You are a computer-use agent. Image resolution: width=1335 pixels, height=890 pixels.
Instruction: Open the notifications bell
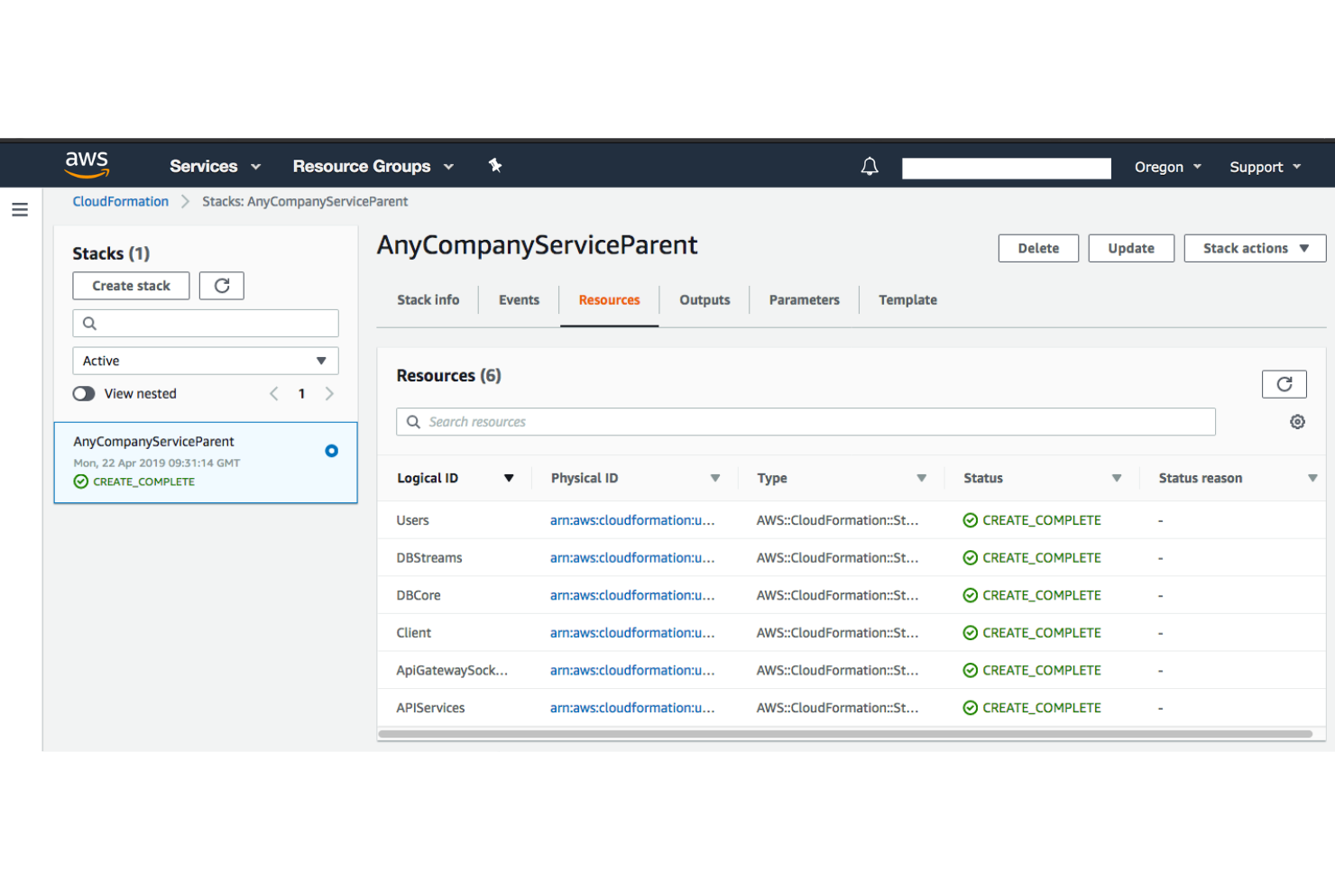pos(869,166)
